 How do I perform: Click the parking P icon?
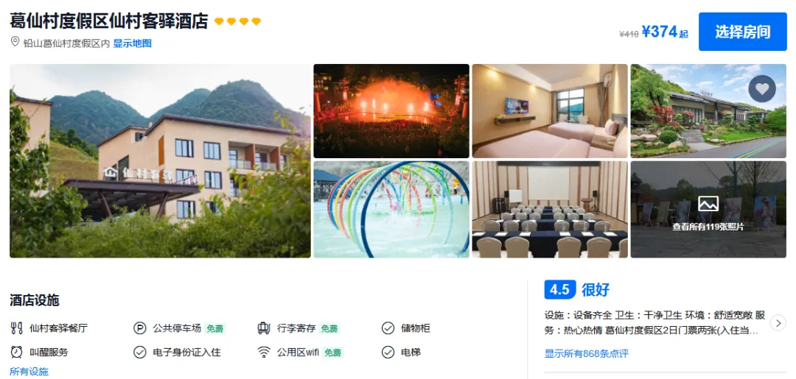[139, 328]
